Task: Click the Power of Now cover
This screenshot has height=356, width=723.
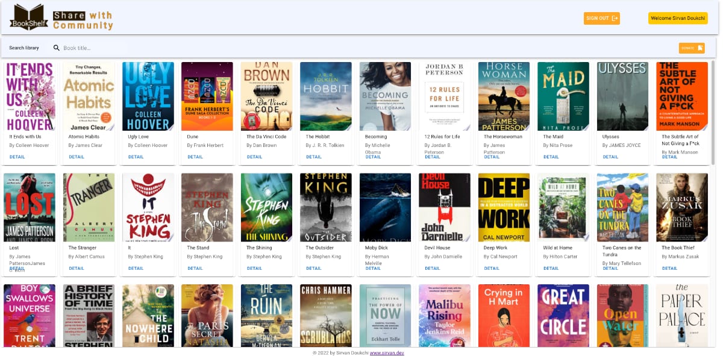Action: [x=386, y=316]
